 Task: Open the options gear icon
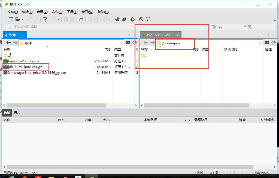coord(133,19)
